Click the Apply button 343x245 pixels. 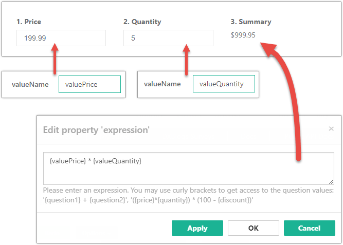(x=197, y=228)
